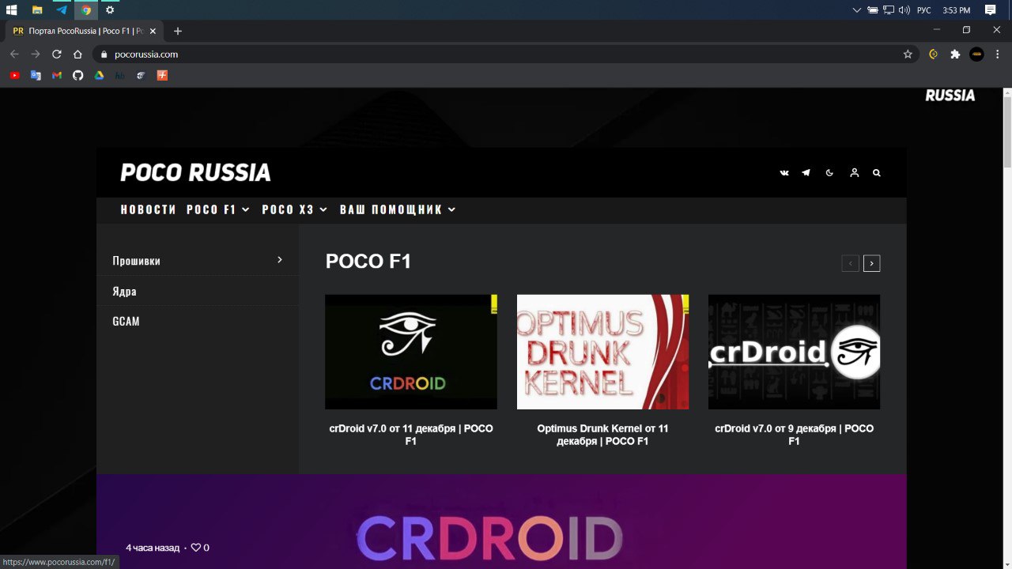Go to the browser Home page
Screen dimensions: 1012x569
(77, 55)
